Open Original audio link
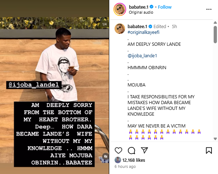 point(141,12)
